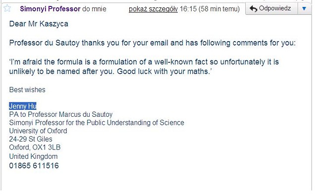Click the quoted 'I'm afraid the formula' paragraph

point(144,67)
